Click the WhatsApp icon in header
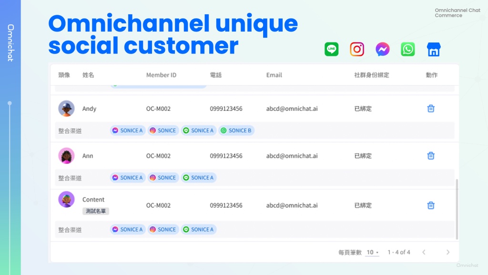The height and width of the screenshot is (275, 488). click(x=407, y=49)
